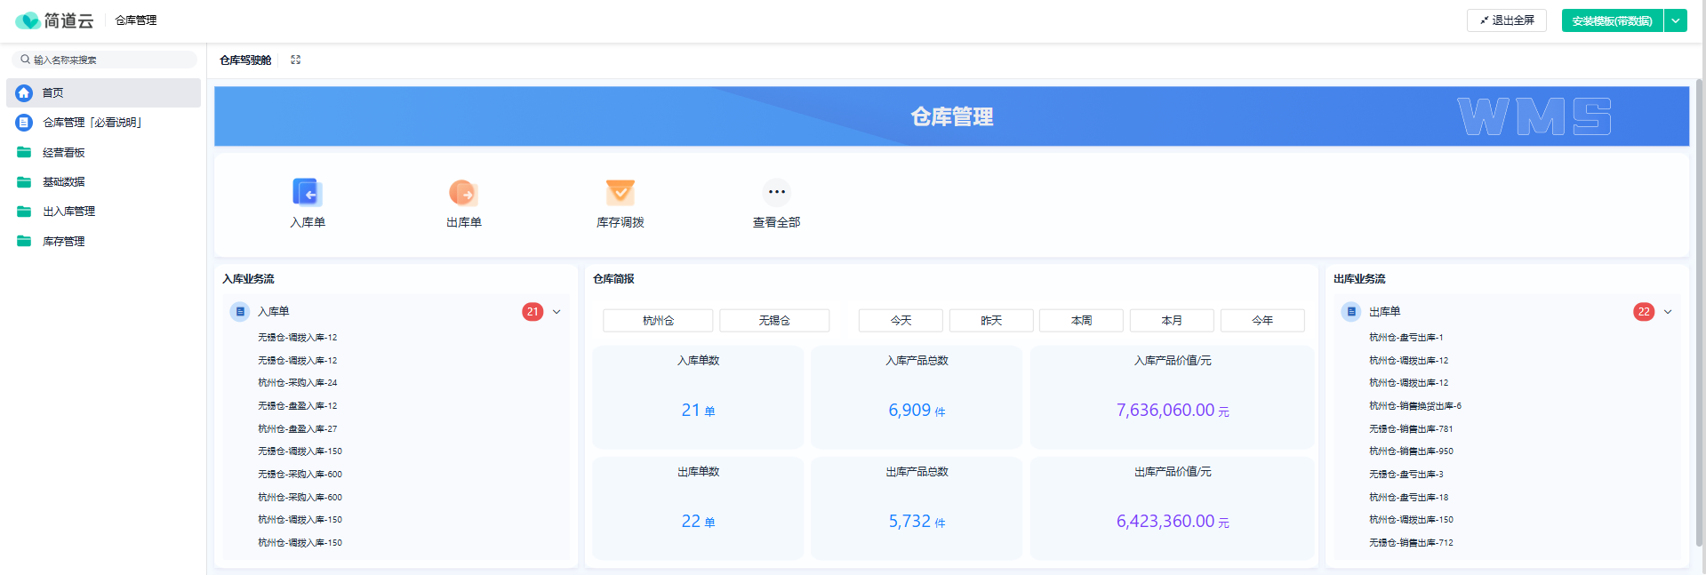Click the 安装模板(带数据) button
Image resolution: width=1706 pixels, height=575 pixels.
tap(1613, 20)
